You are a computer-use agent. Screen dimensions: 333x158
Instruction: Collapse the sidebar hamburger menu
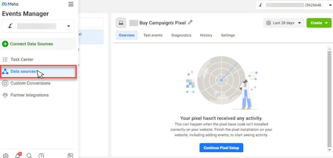pos(71,4)
